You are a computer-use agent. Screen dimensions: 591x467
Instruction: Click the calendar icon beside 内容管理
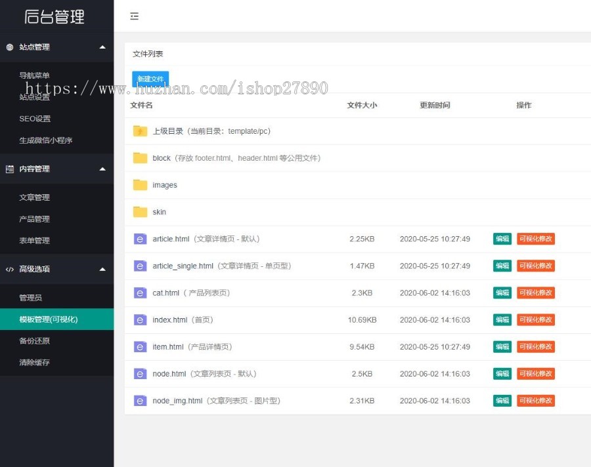[10, 169]
